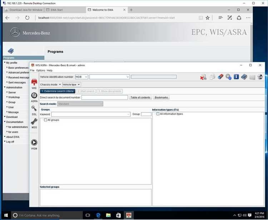Open Basic preferences link
The height and width of the screenshot is (220, 268).
(18, 67)
